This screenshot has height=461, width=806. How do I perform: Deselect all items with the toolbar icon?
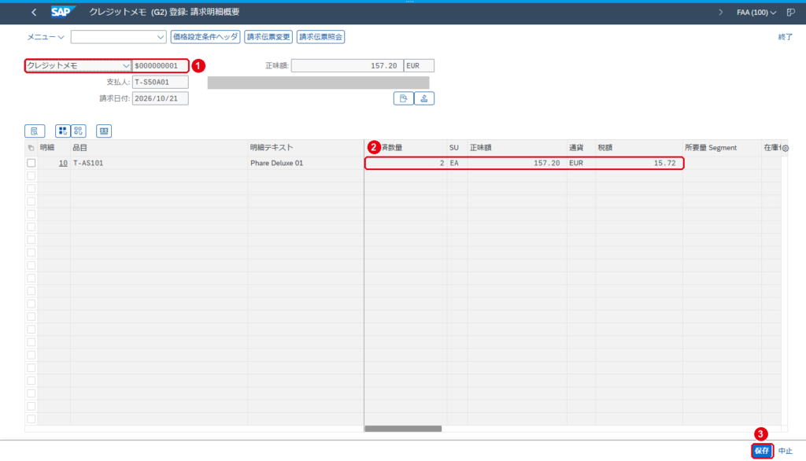click(78, 131)
